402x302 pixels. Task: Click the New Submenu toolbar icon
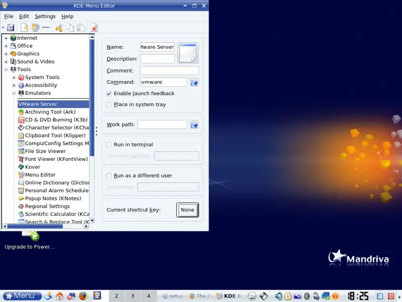point(35,28)
